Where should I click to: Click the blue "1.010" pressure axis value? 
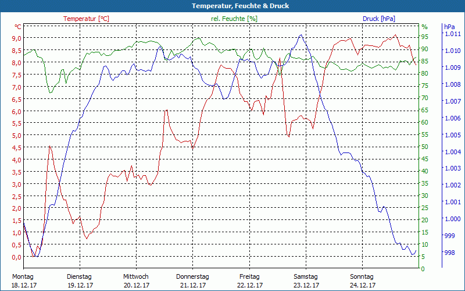click(x=453, y=51)
